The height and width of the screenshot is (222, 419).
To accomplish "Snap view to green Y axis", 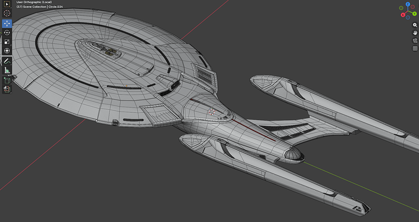I will click(x=415, y=13).
